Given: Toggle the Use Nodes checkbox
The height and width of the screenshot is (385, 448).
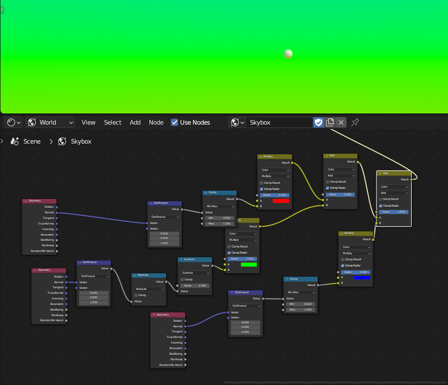Looking at the screenshot, I should 175,122.
